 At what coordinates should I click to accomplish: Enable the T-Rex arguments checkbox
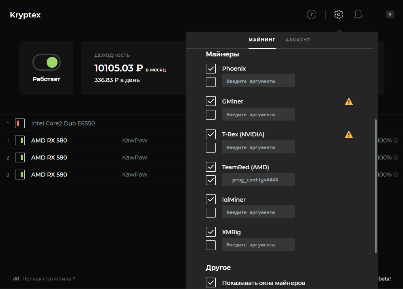211,148
